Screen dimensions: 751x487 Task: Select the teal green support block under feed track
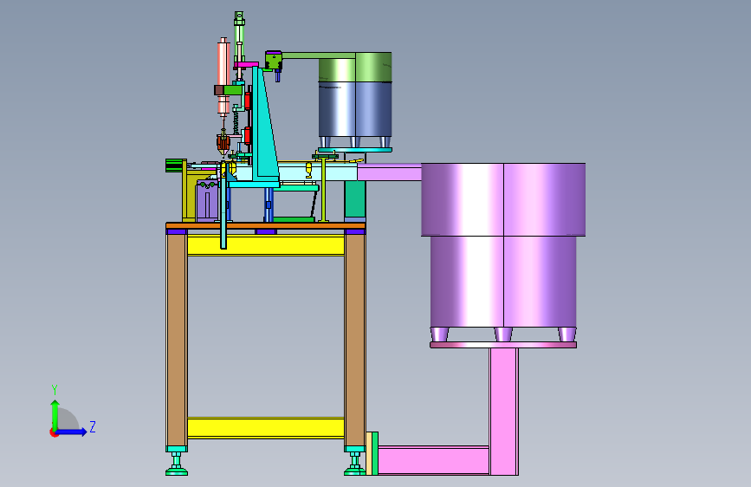pyautogui.click(x=355, y=201)
